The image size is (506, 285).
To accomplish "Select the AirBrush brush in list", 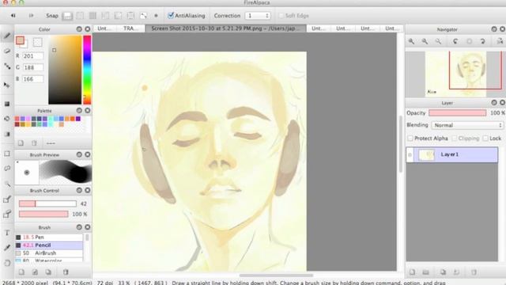I will (x=49, y=253).
